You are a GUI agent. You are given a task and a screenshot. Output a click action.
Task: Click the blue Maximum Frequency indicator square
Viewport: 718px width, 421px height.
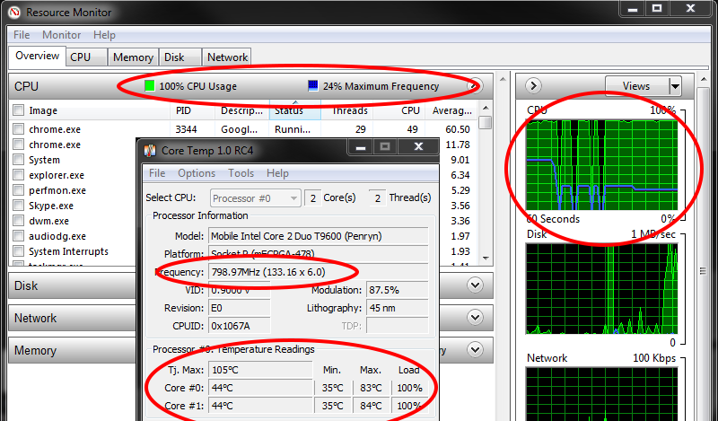(313, 86)
